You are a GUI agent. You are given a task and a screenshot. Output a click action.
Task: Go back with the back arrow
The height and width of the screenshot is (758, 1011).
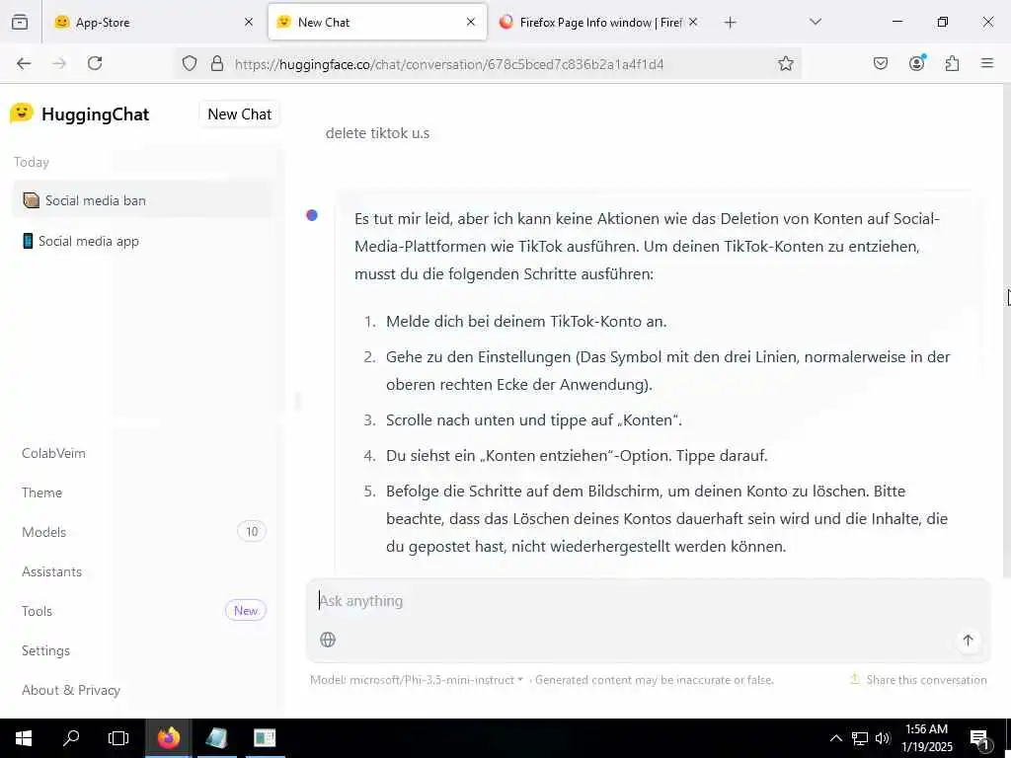[24, 63]
